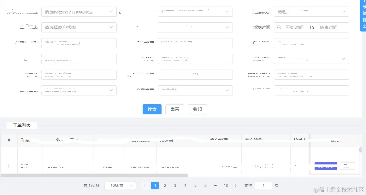Open the 10条/页 page size dropdown
366x195 pixels.
[x=120, y=186]
